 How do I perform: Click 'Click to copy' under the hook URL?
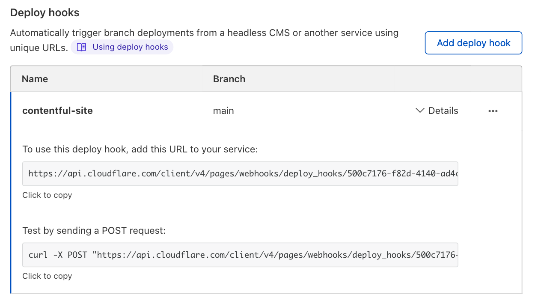pos(47,195)
